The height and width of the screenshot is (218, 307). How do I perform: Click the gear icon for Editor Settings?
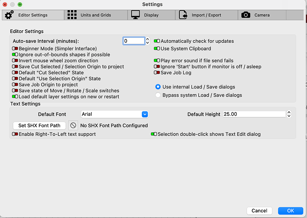tap(9, 15)
